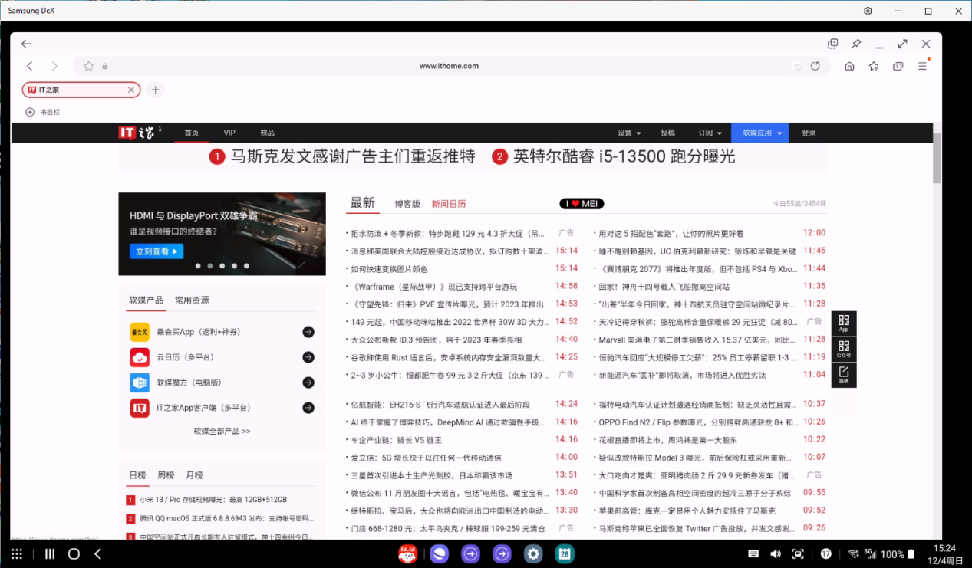Add a new browser tab
This screenshot has height=568, width=972.
coord(155,90)
